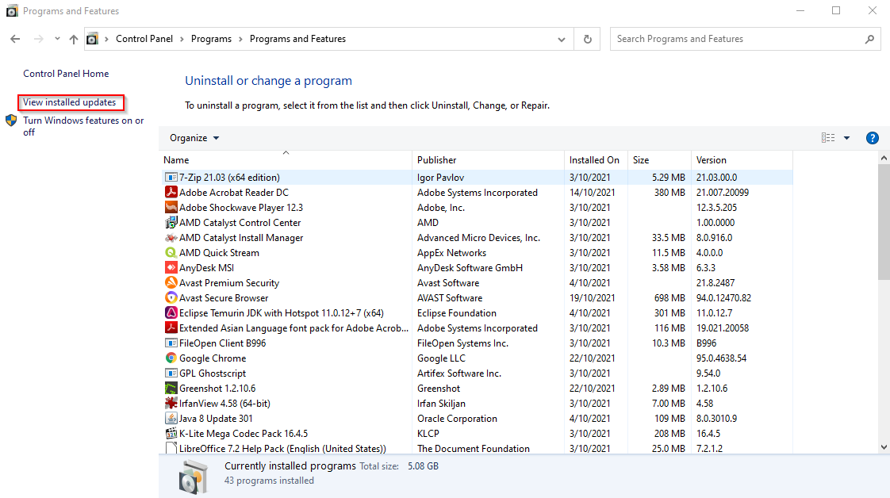Click the Google Chrome icon
Screen dimensions: 890x498
pos(171,358)
